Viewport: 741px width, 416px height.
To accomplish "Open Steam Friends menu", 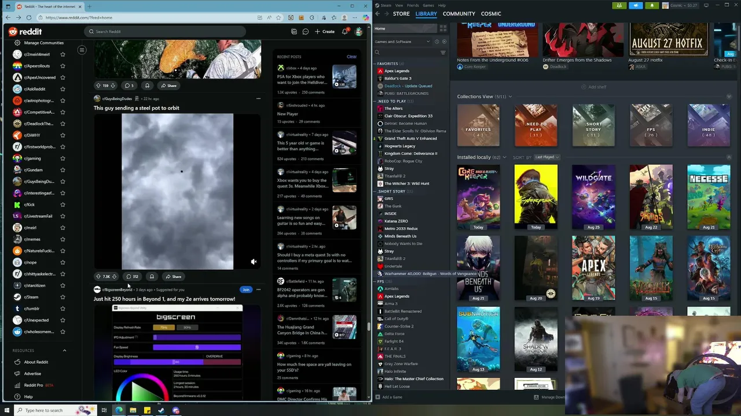I will [413, 5].
